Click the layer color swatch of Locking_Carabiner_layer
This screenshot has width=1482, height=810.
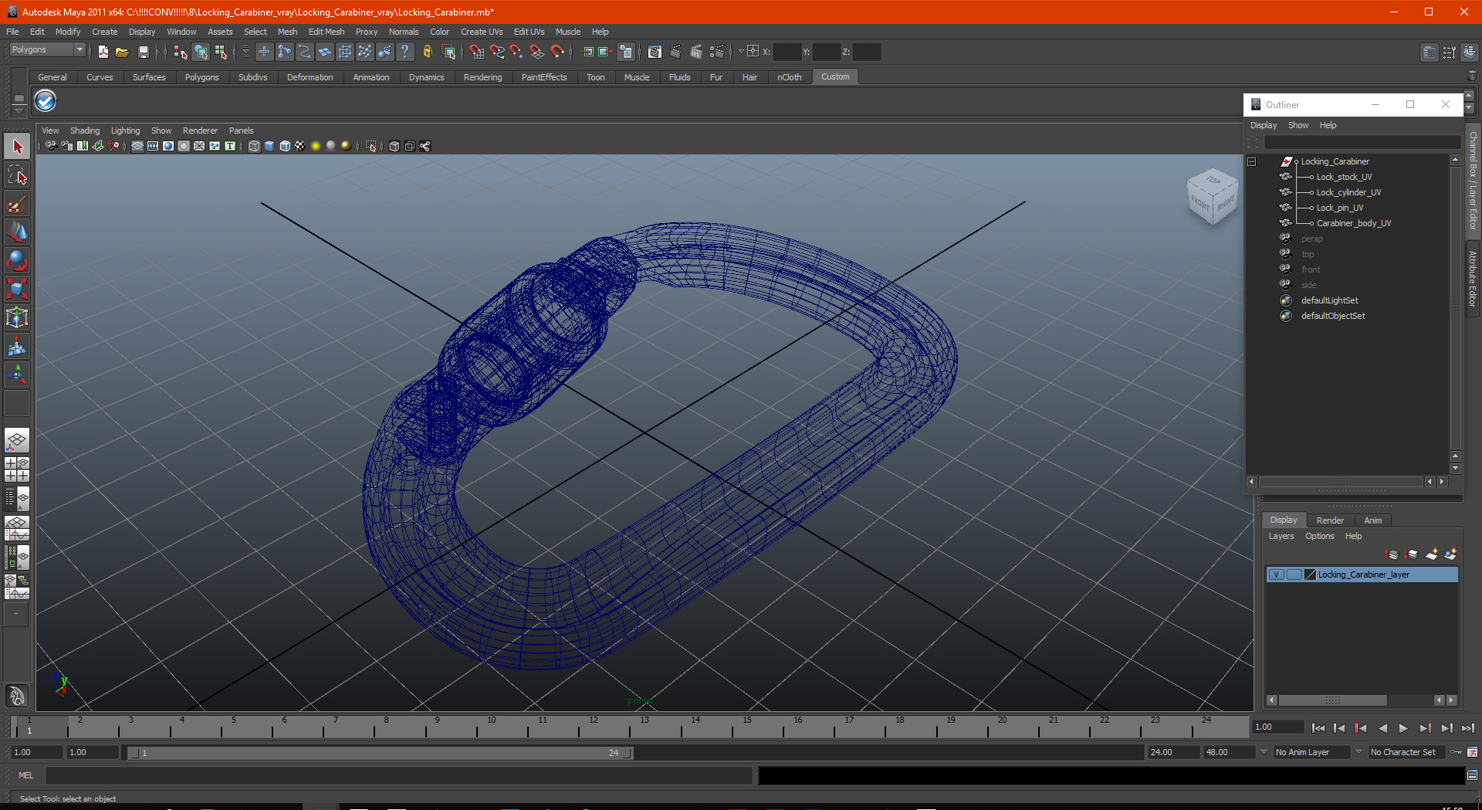(1310, 574)
